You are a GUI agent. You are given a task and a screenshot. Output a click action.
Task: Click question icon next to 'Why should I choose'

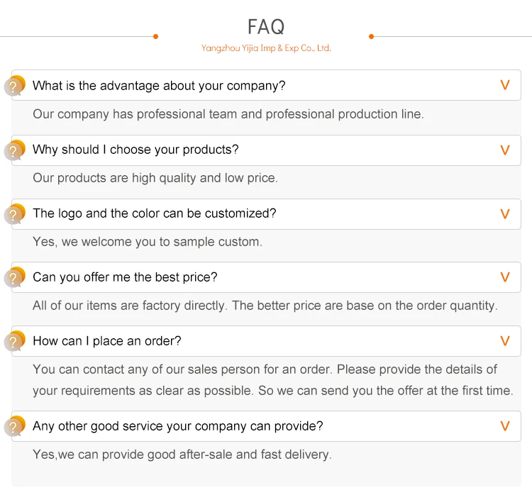pos(14,150)
